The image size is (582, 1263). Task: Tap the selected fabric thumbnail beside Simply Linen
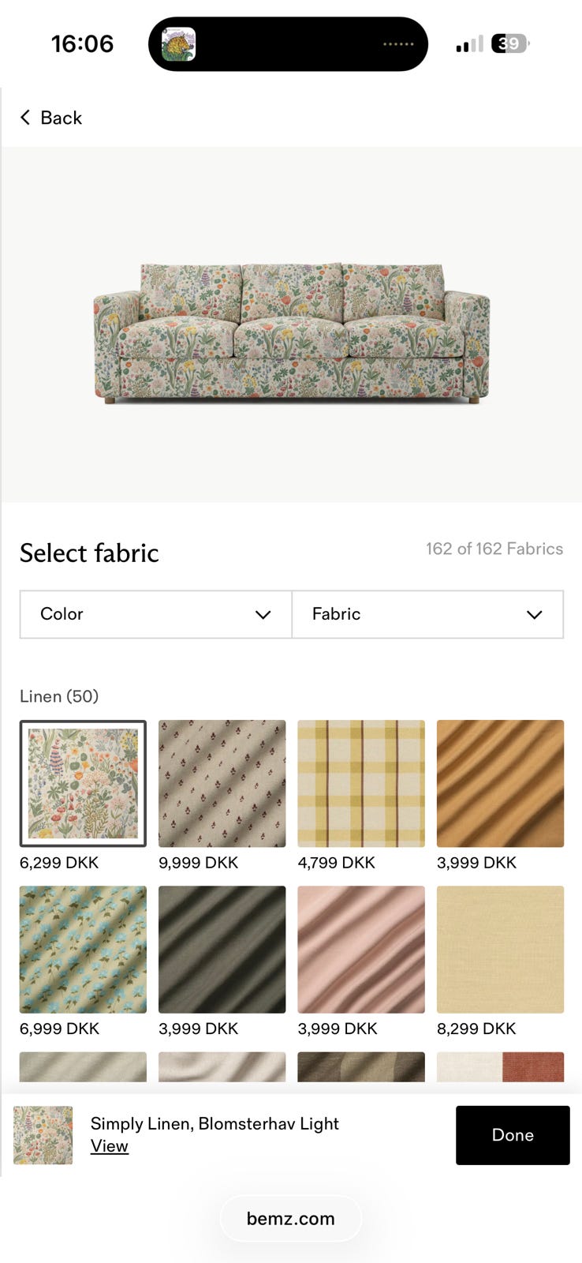pos(43,1135)
